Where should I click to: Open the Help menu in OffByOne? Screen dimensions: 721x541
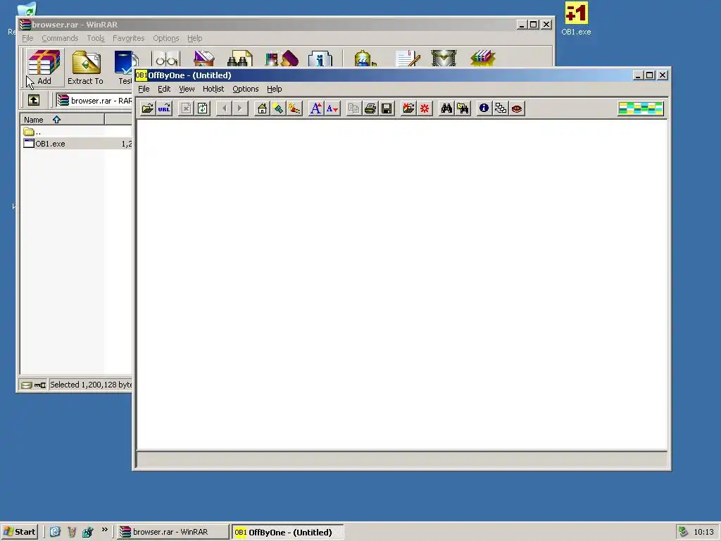click(275, 89)
